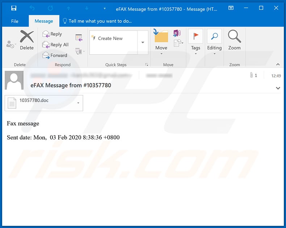This screenshot has height=228, width=286.
Task: Click the Redo icon in quick access toolbar
Action: pos(50,8)
